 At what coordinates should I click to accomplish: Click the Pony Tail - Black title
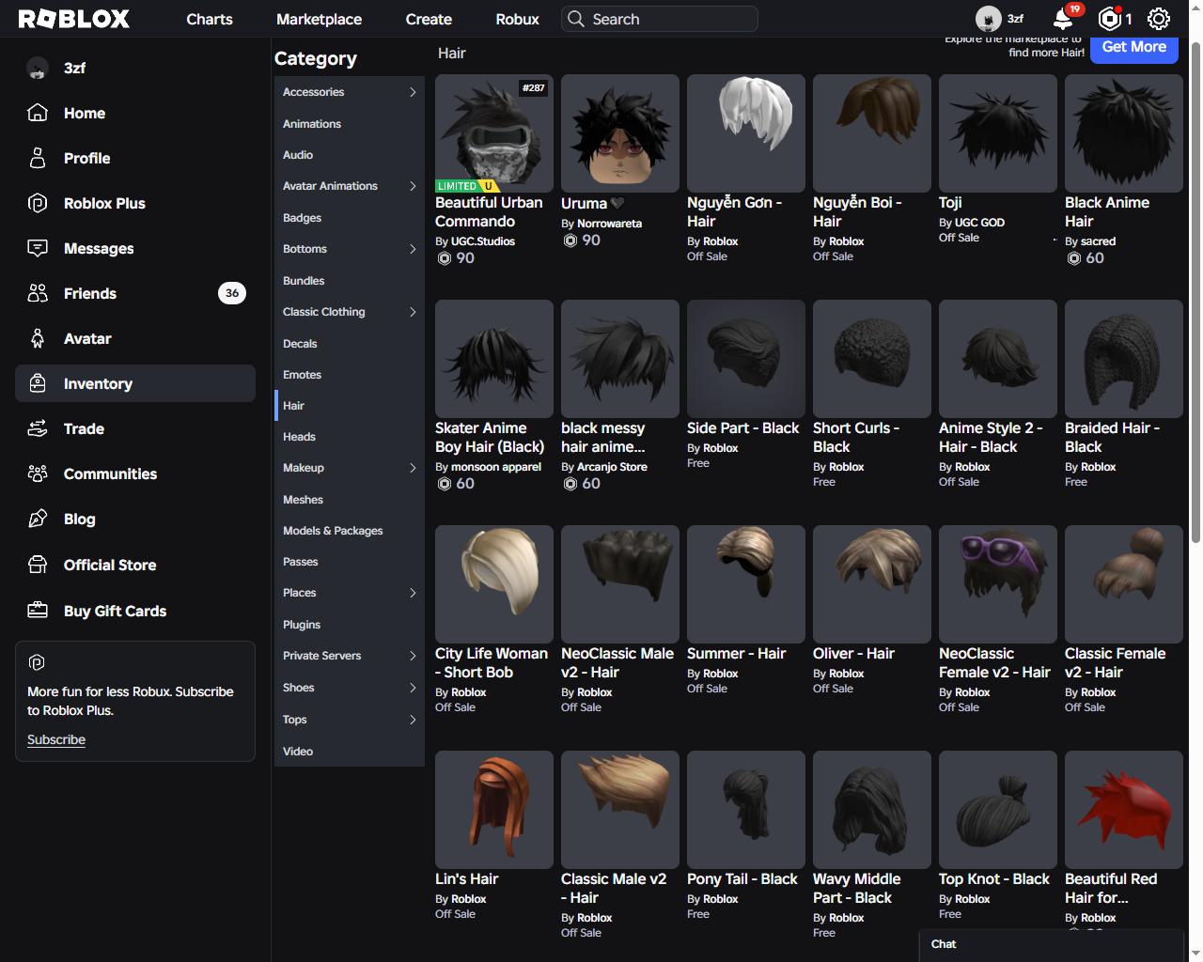742,879
